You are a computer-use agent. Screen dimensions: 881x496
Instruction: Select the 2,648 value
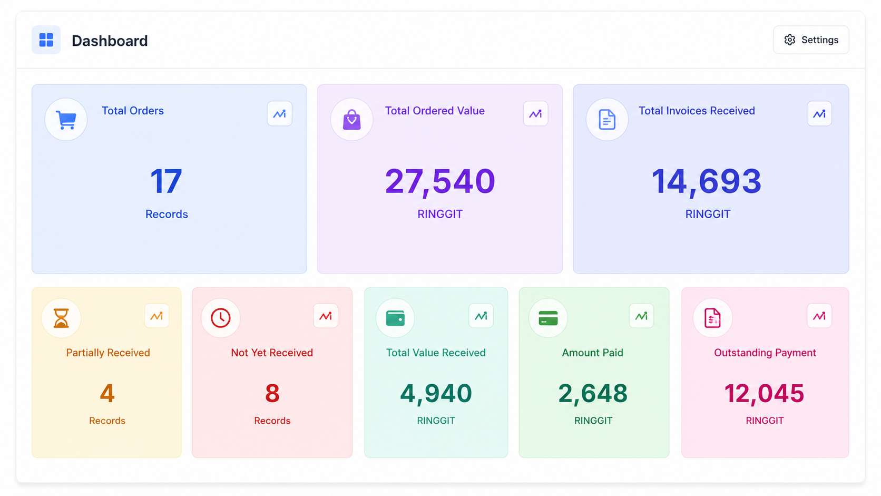coord(593,394)
